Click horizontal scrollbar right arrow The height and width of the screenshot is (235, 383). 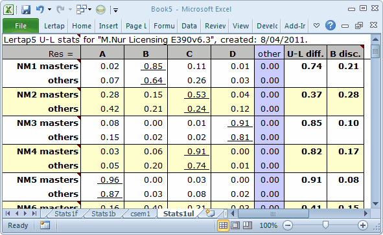[x=366, y=214]
